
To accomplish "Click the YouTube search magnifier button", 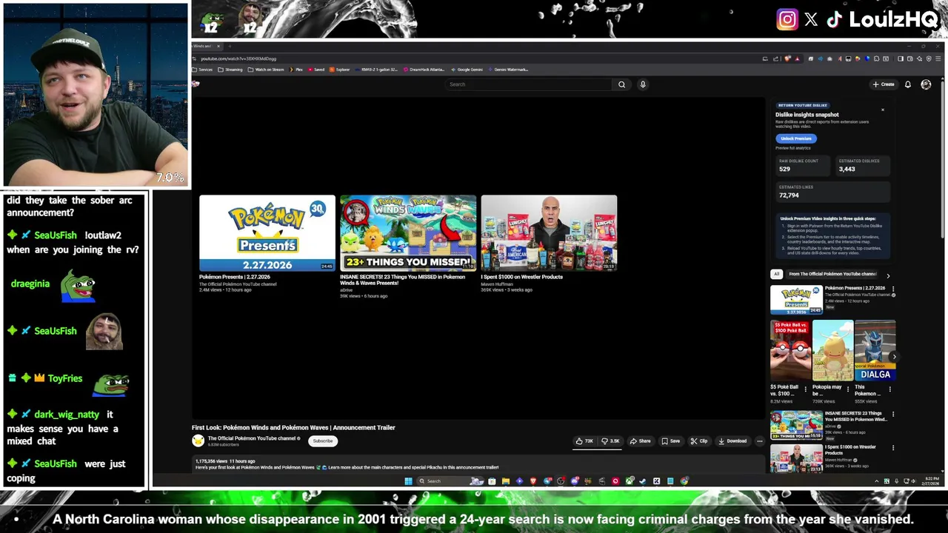I will tap(621, 84).
